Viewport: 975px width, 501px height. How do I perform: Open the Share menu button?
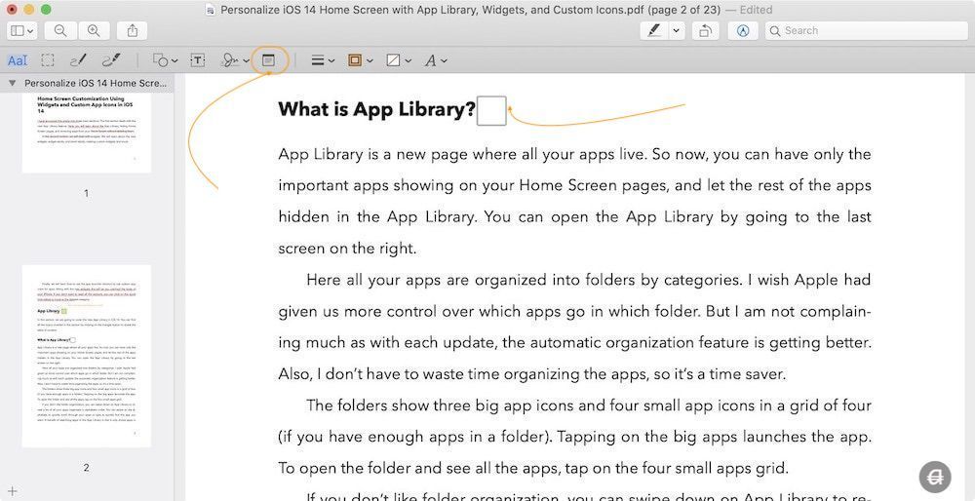point(133,30)
